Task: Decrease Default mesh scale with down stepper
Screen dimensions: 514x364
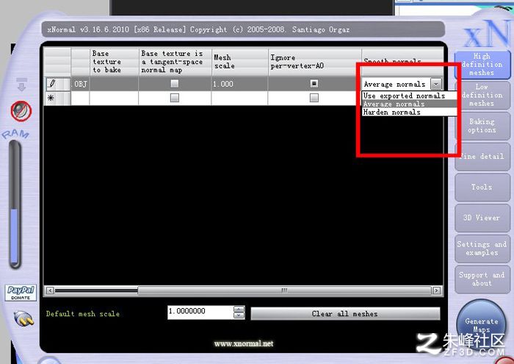Action: pos(239,315)
